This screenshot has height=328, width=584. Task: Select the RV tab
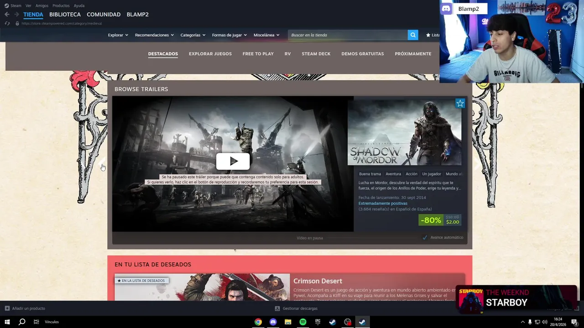point(287,54)
